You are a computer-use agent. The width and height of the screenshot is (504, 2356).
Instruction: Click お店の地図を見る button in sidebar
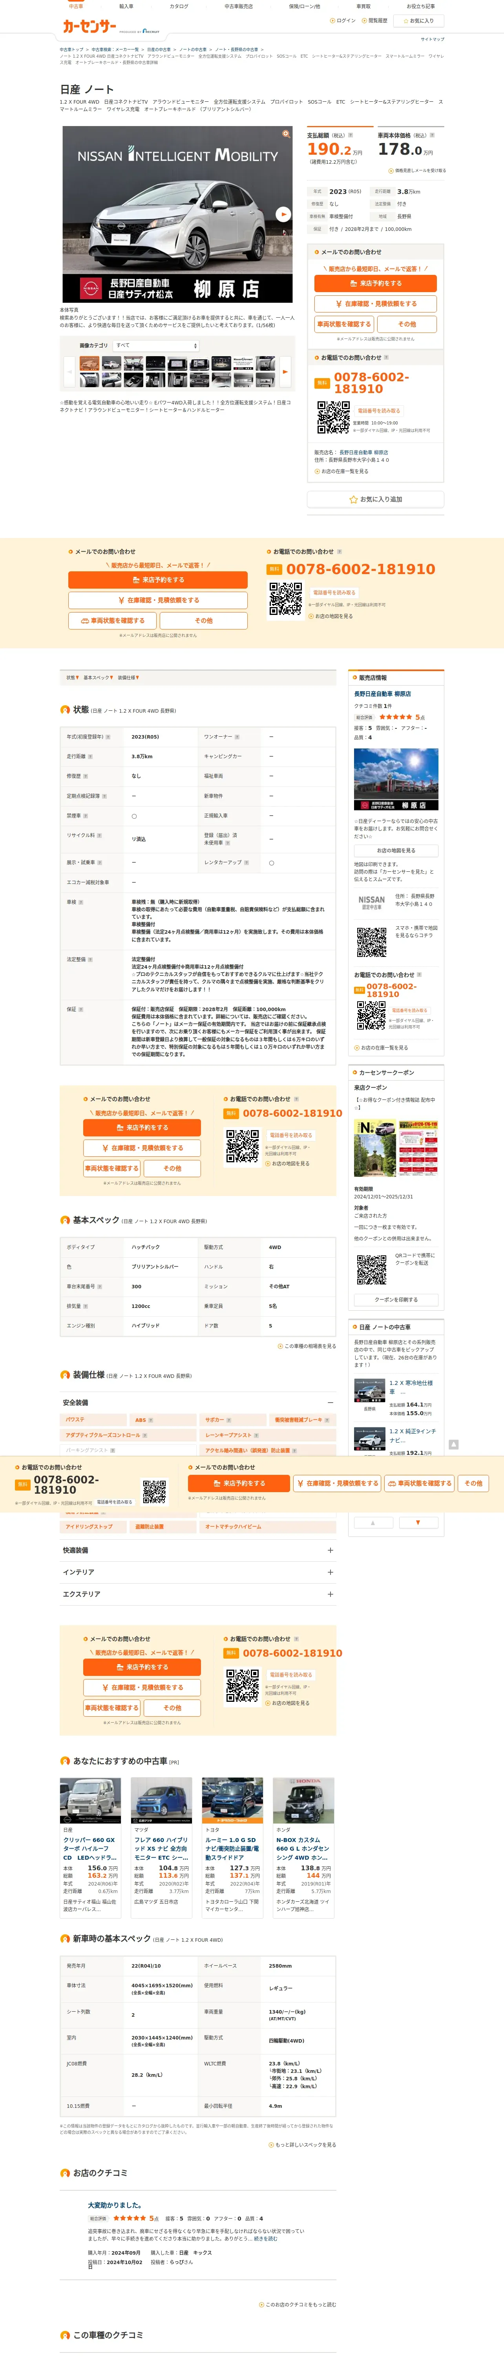pos(396,851)
